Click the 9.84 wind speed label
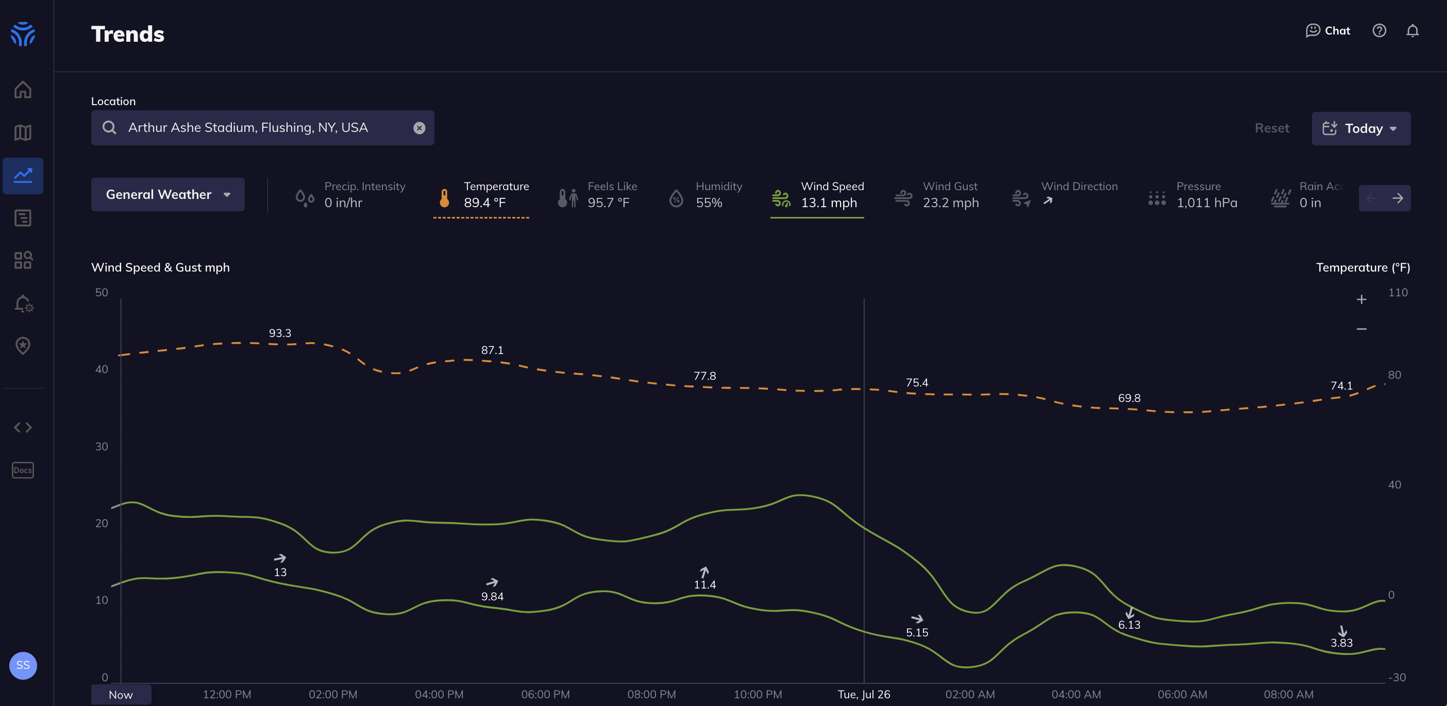This screenshot has width=1447, height=706. pyautogui.click(x=492, y=596)
